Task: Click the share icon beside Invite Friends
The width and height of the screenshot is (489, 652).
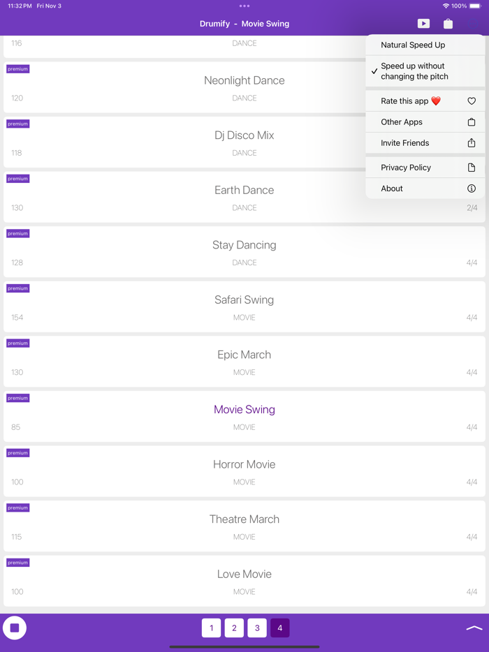Action: point(471,142)
